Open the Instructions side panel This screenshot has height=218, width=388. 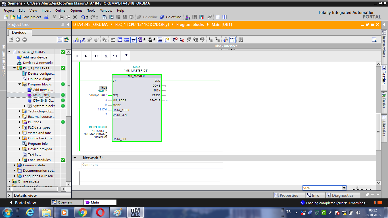384,44
